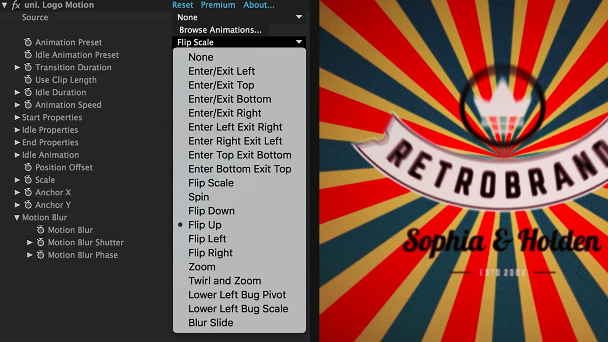Pick Blur Slide in the dropdown list

pos(211,323)
